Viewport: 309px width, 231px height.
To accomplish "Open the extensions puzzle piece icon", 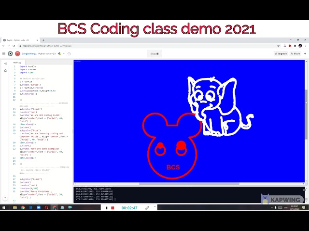I will click(x=295, y=46).
